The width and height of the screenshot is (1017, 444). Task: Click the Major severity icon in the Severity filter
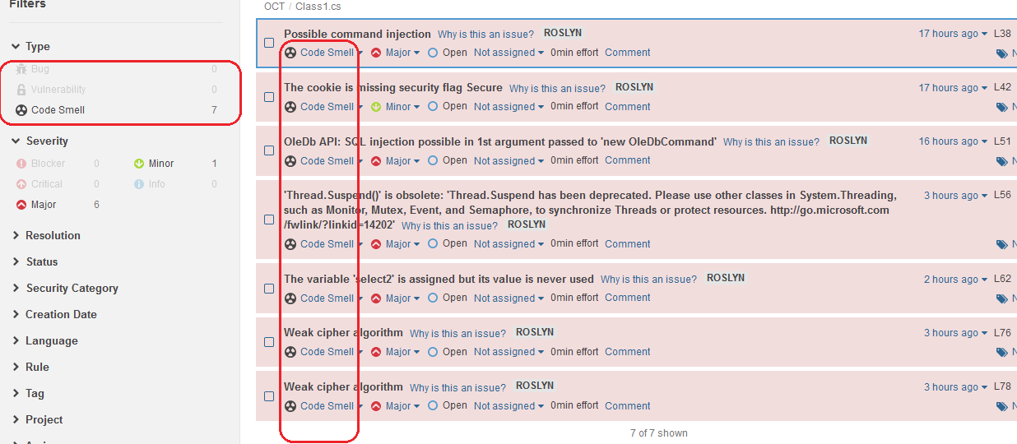tap(21, 205)
